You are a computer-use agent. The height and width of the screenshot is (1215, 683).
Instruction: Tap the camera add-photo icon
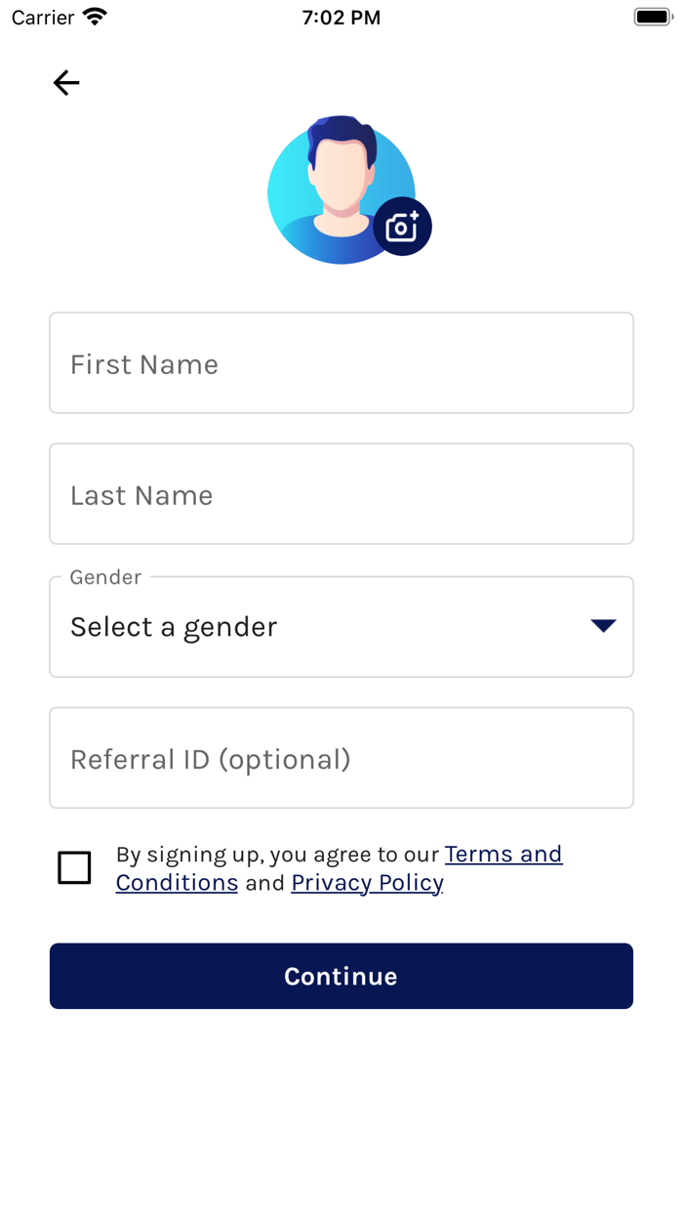pyautogui.click(x=402, y=227)
